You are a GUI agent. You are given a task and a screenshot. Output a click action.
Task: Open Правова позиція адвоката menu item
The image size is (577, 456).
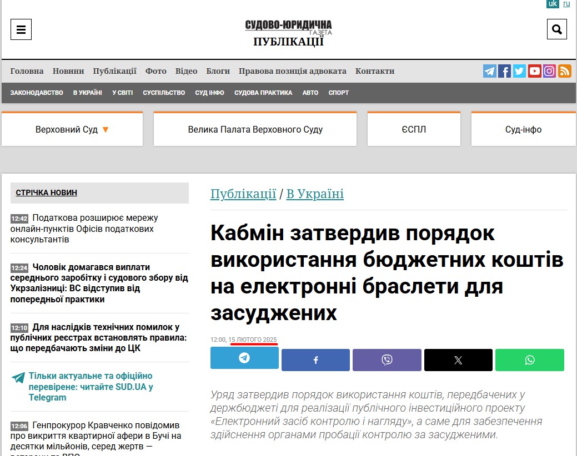(293, 71)
